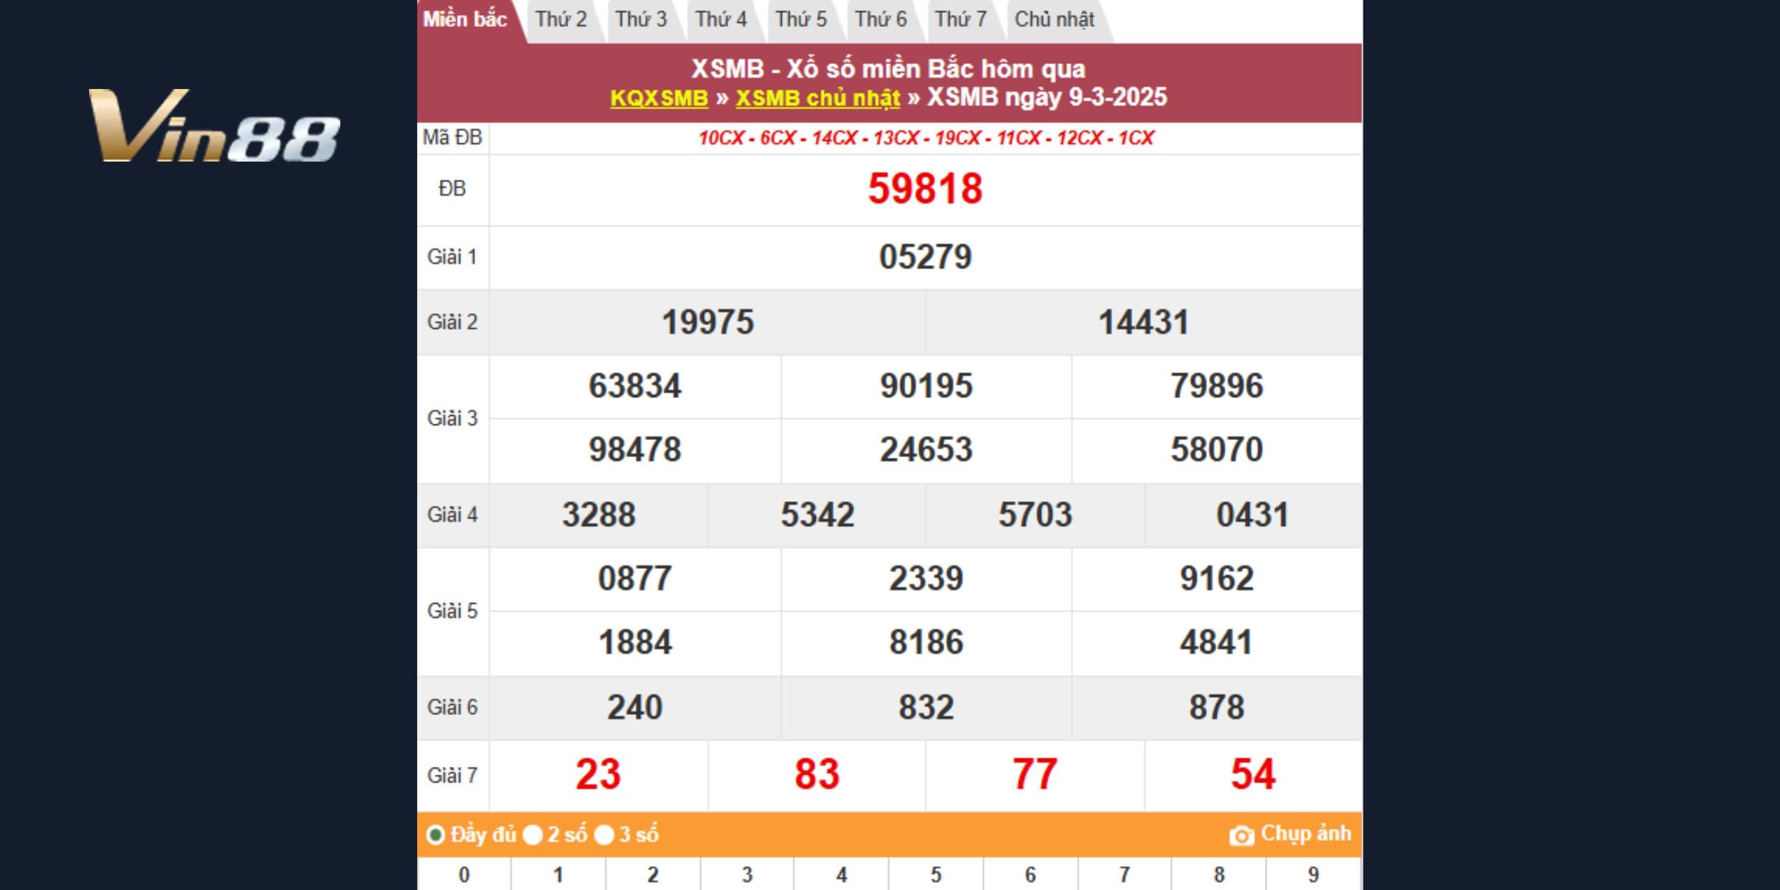Click the Giải 6 number 240
Screen dimensions: 1780x890
coord(635,708)
